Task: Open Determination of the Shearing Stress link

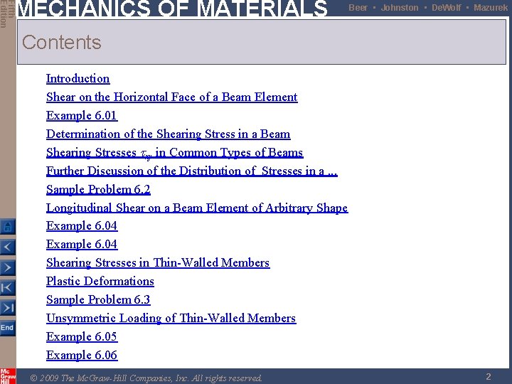Action: [x=168, y=134]
